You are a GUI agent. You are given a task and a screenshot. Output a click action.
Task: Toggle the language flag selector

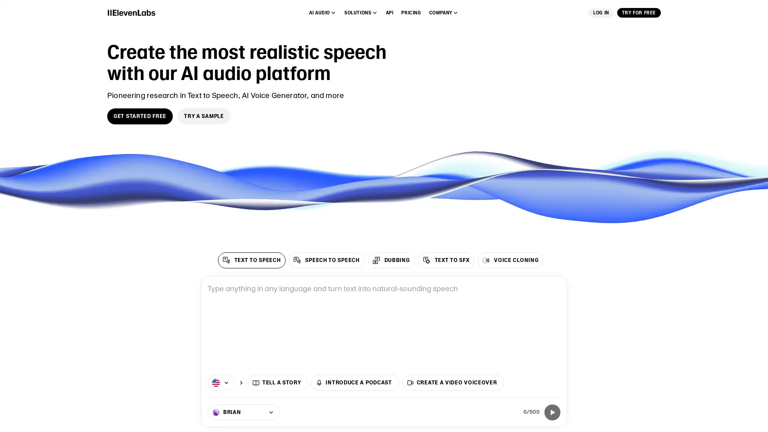point(220,382)
